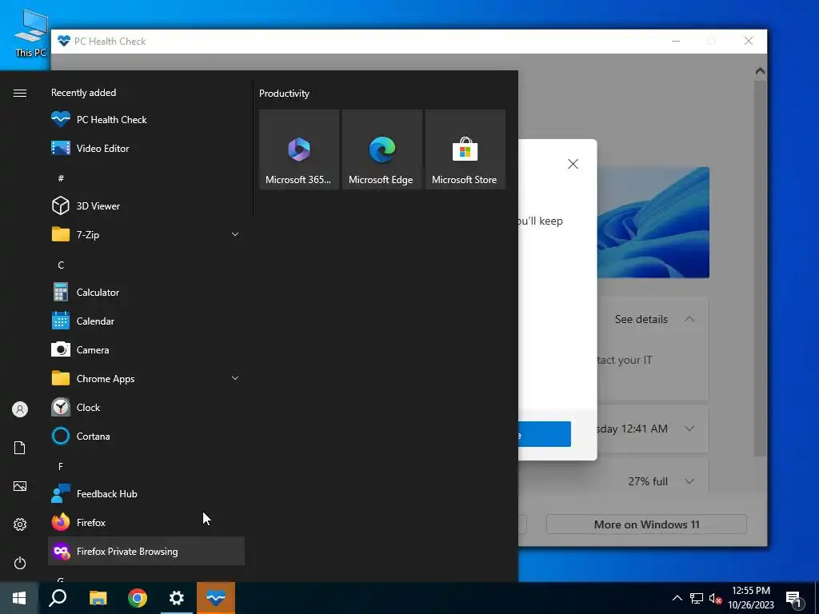Click Power icon in Start sidebar
Screen dimensions: 819x614
tap(20, 563)
